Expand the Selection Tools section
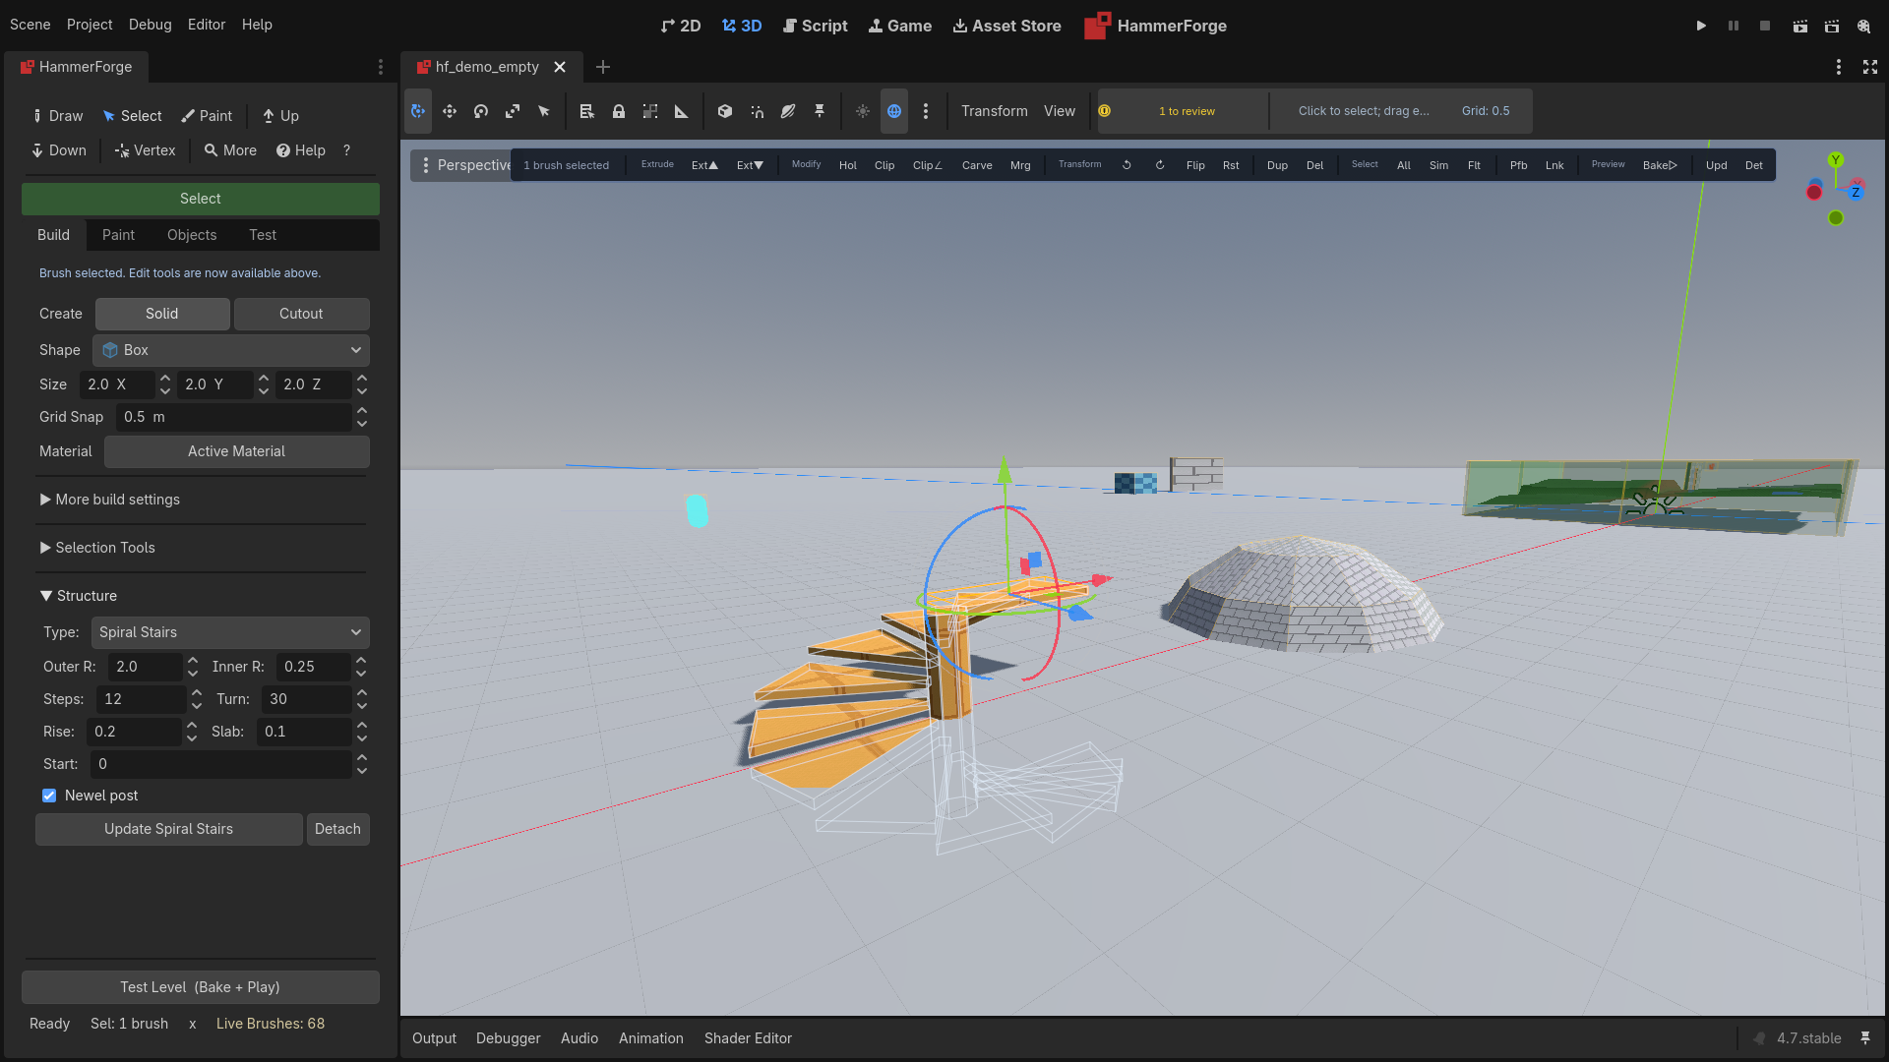Image resolution: width=1889 pixels, height=1062 pixels. tap(97, 548)
